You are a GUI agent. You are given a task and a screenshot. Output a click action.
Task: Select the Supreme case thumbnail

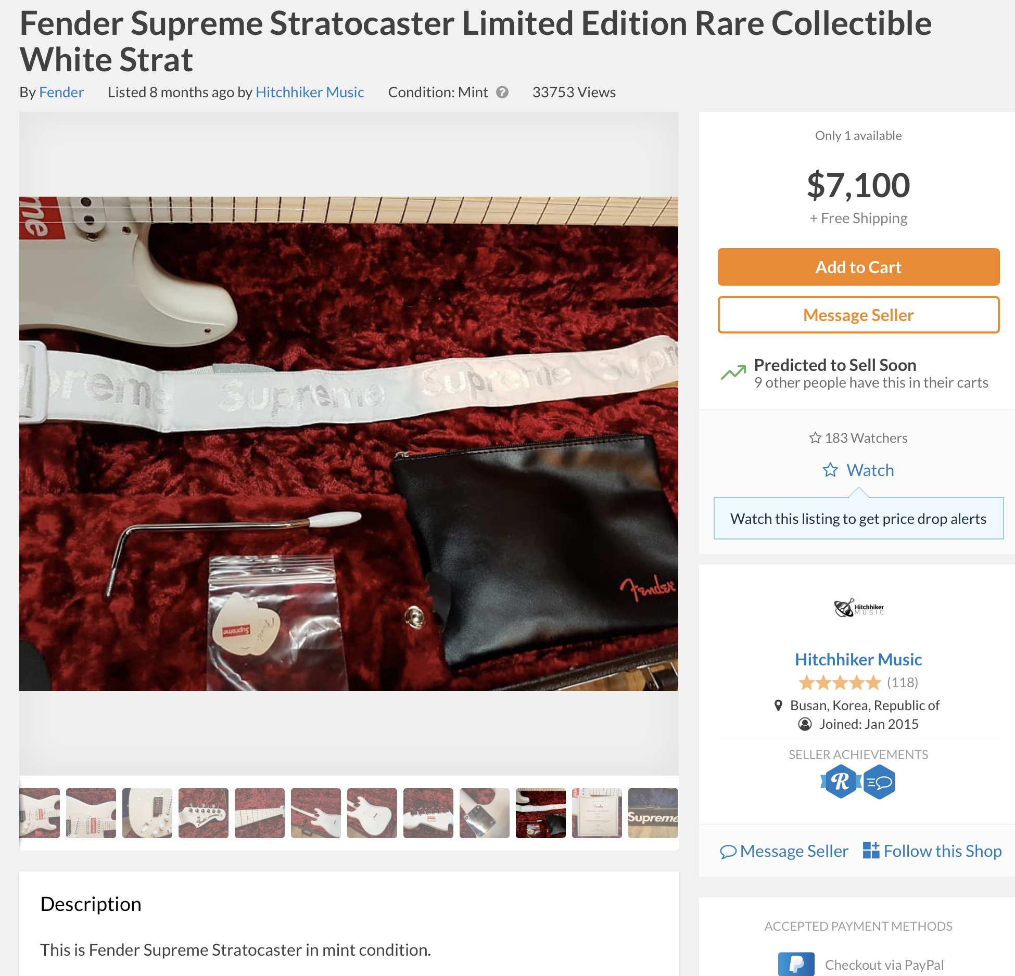[653, 813]
